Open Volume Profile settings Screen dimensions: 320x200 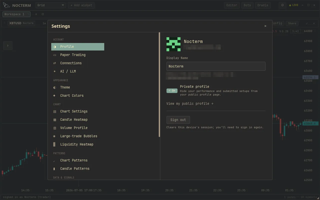coord(78,128)
